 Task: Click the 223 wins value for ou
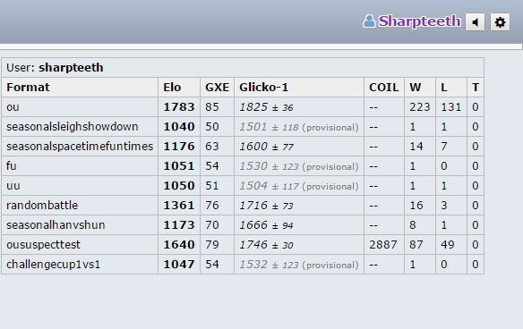[420, 107]
